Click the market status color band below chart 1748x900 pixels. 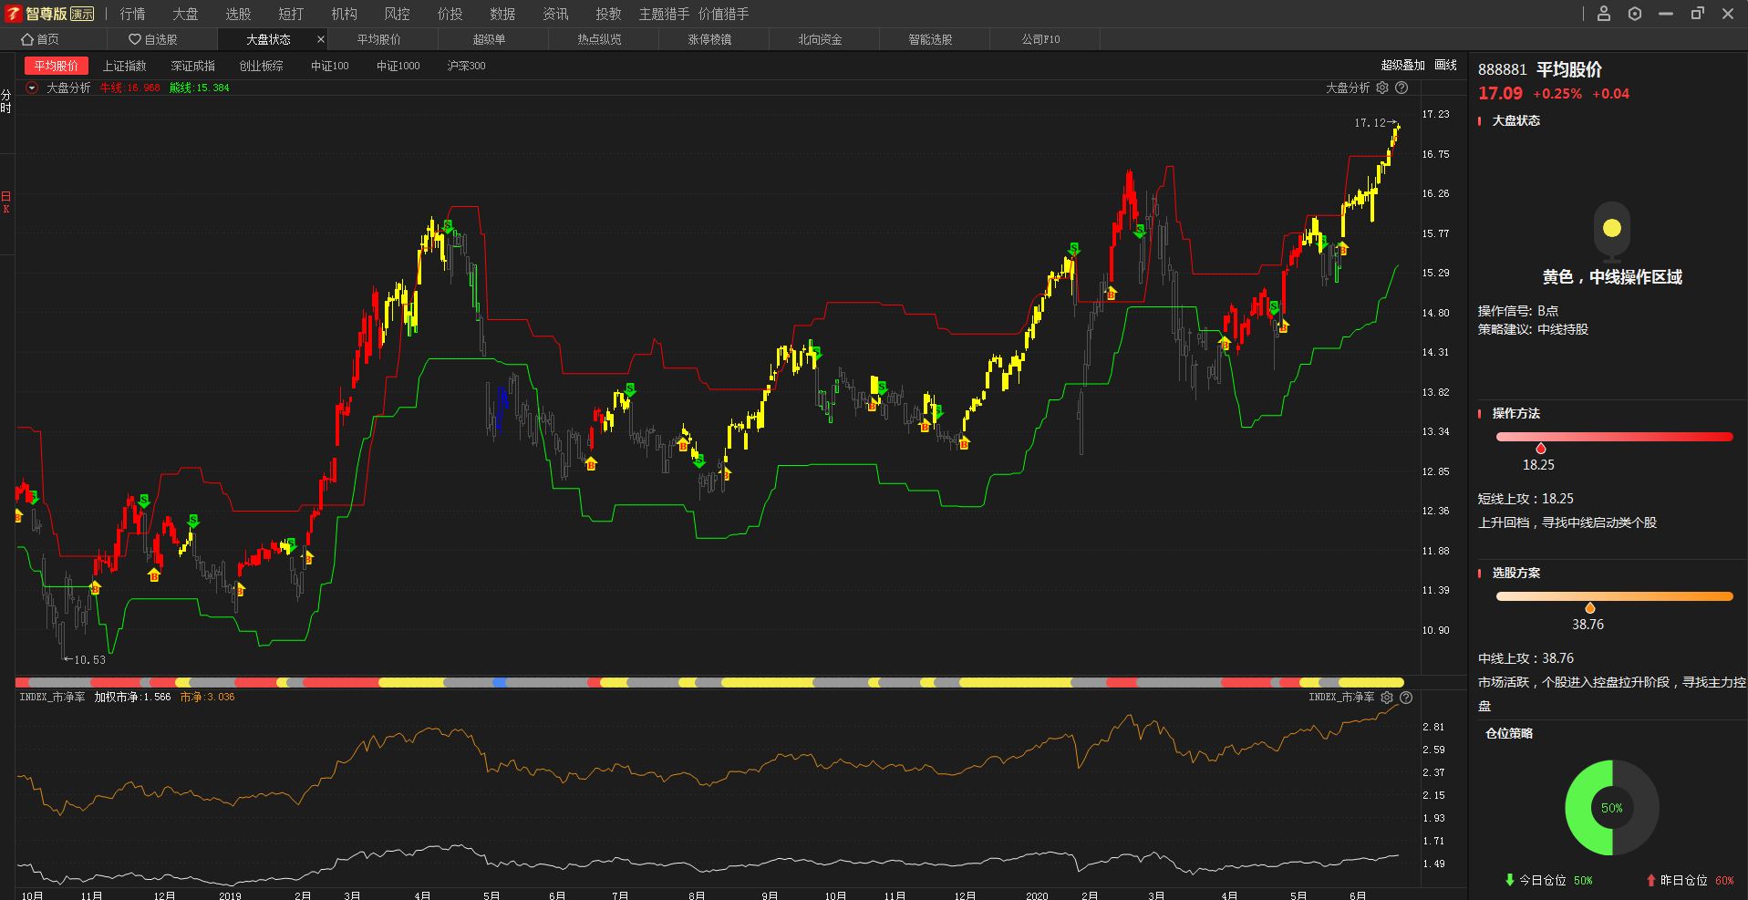pyautogui.click(x=709, y=682)
